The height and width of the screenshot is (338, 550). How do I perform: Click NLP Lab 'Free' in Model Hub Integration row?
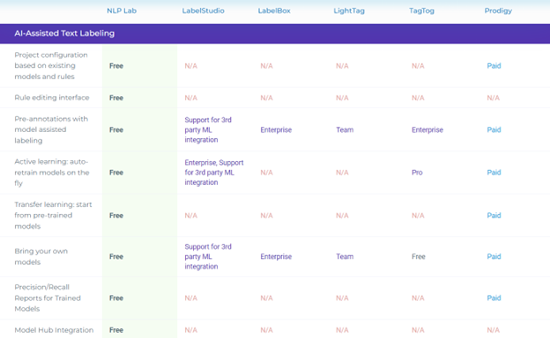(x=116, y=330)
